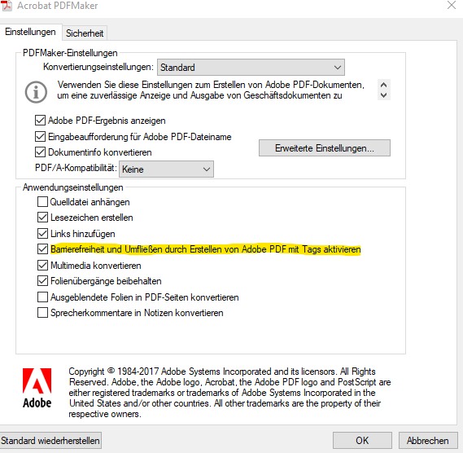
Task: Open the Konvertierungseinstellungen Standard dropdown
Action: coord(251,68)
